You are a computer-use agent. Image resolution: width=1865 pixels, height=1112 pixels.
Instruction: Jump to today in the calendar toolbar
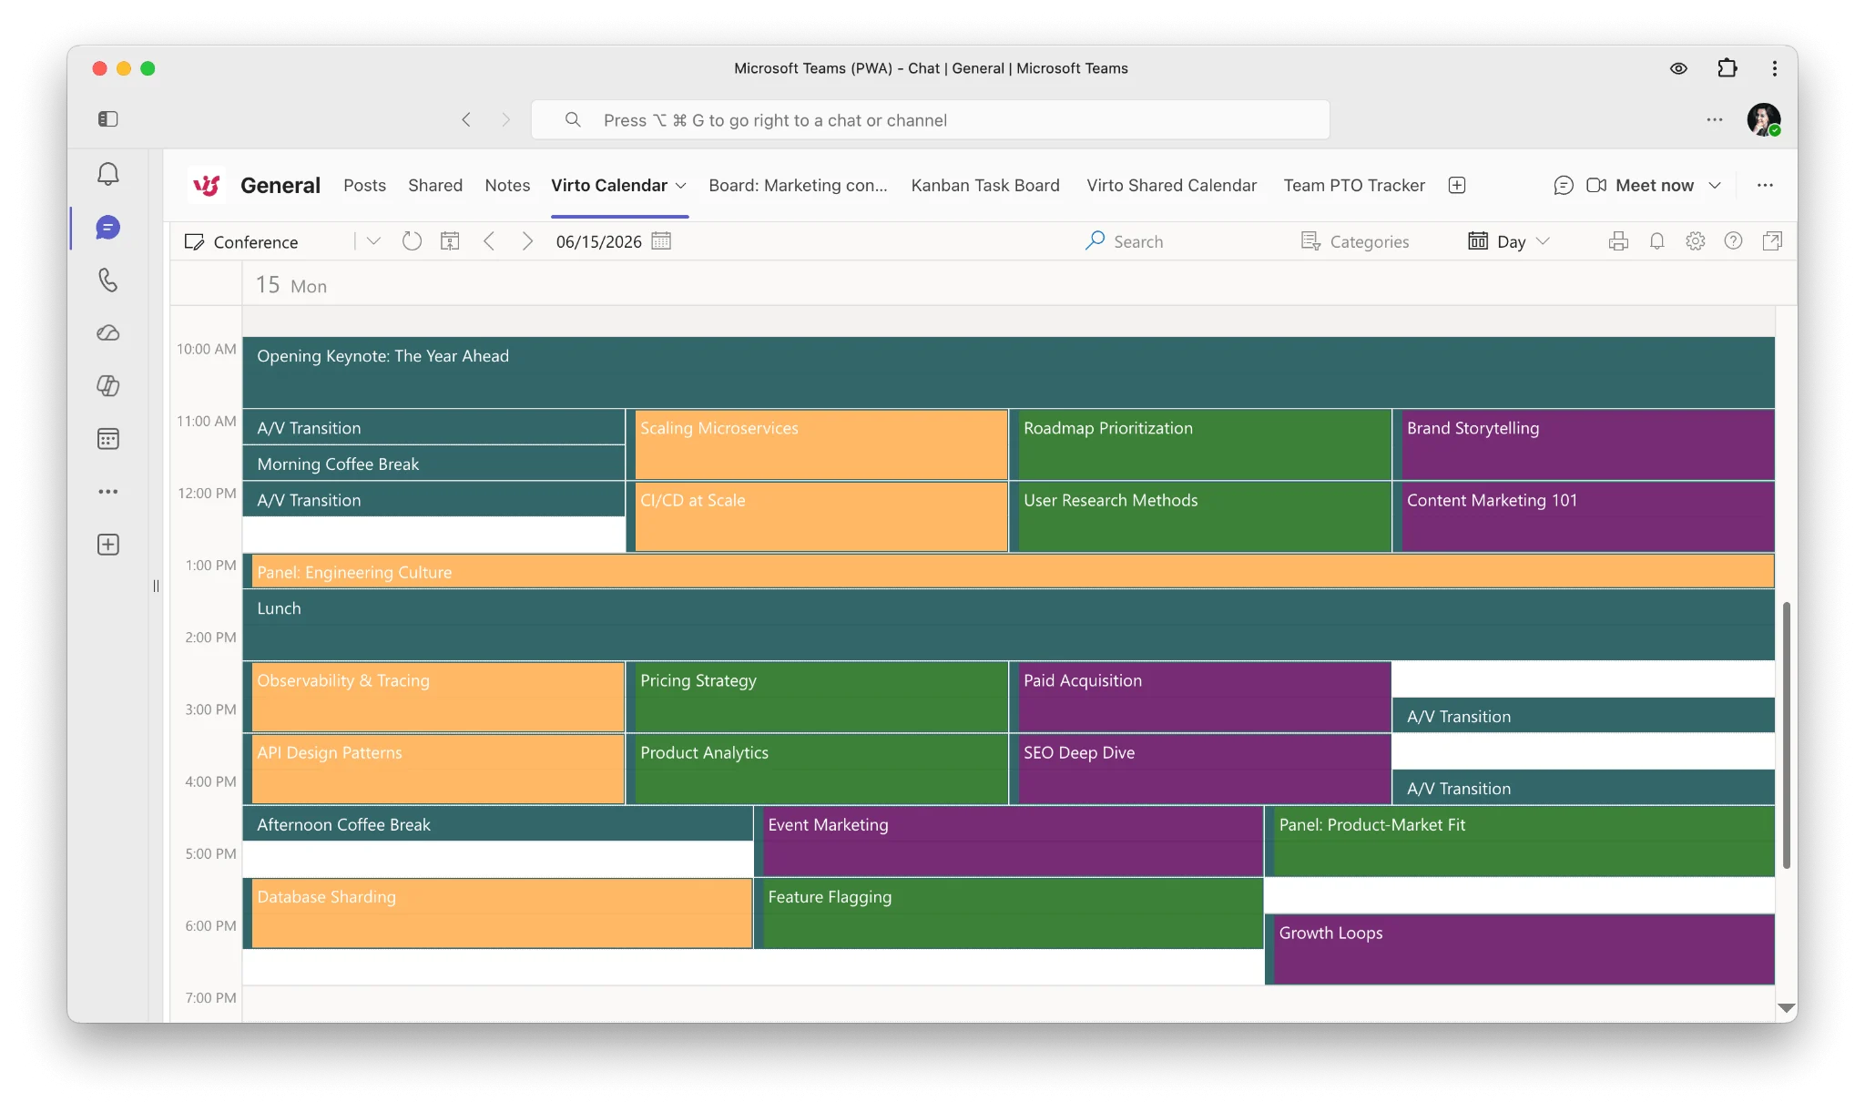click(450, 241)
